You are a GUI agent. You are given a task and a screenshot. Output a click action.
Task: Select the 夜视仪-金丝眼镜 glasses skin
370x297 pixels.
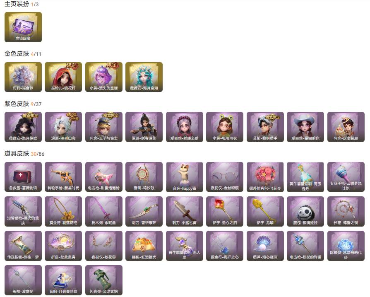225,177
